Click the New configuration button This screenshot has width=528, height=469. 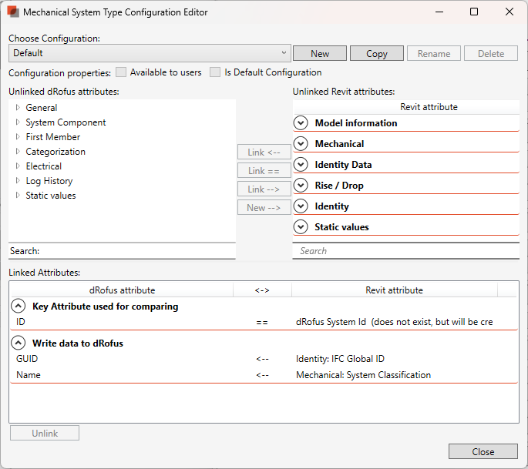point(320,53)
